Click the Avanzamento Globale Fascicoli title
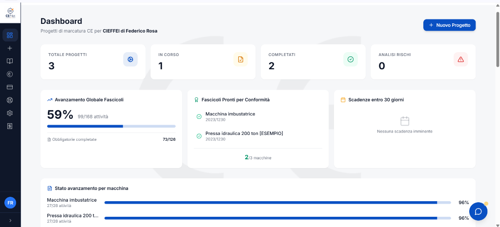 (x=89, y=100)
